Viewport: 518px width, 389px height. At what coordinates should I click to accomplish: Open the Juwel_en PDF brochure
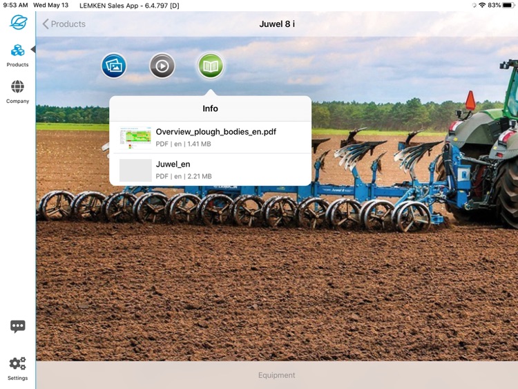tap(210, 169)
